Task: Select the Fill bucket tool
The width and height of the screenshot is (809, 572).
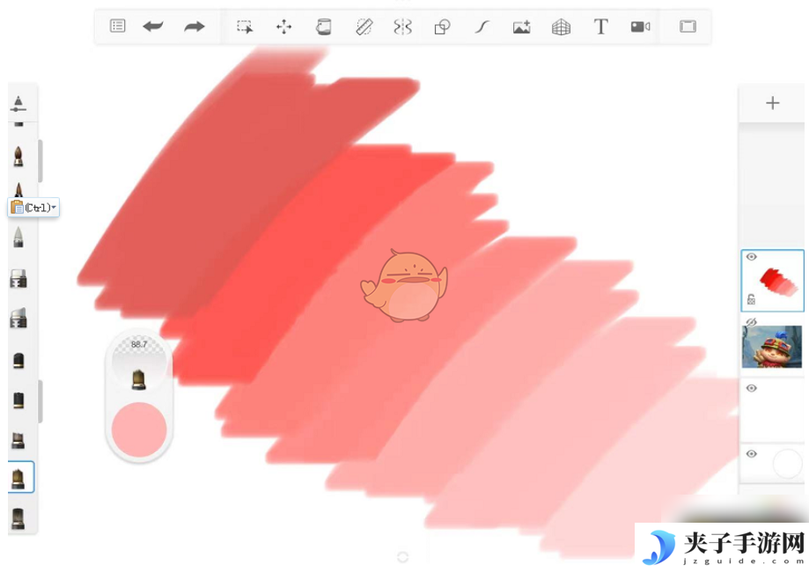Action: (x=323, y=26)
